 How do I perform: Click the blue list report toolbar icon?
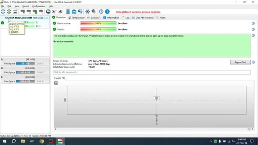(68, 12)
